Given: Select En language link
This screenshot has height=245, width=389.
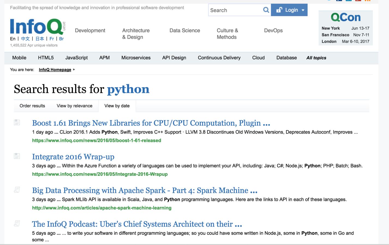Looking at the screenshot, I should [13, 39].
